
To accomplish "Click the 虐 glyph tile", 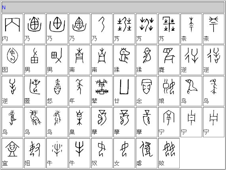I will [147, 153].
